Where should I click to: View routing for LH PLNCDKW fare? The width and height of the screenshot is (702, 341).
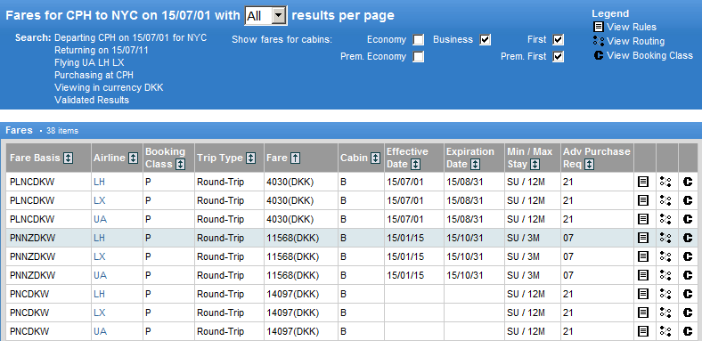click(x=665, y=182)
